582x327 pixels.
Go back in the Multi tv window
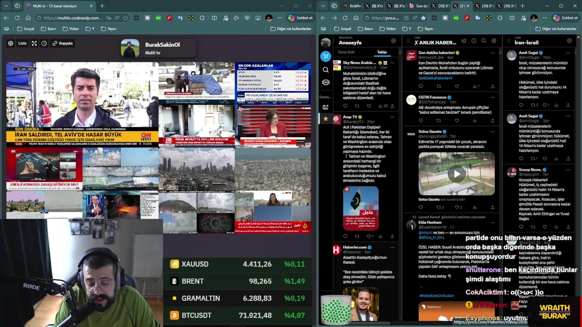tap(6, 18)
